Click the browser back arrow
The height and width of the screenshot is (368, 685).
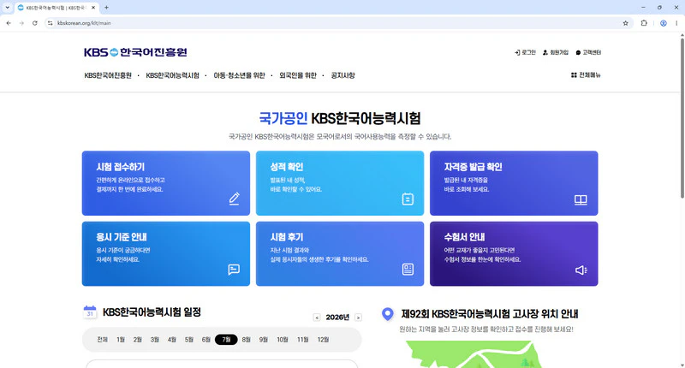(x=9, y=23)
